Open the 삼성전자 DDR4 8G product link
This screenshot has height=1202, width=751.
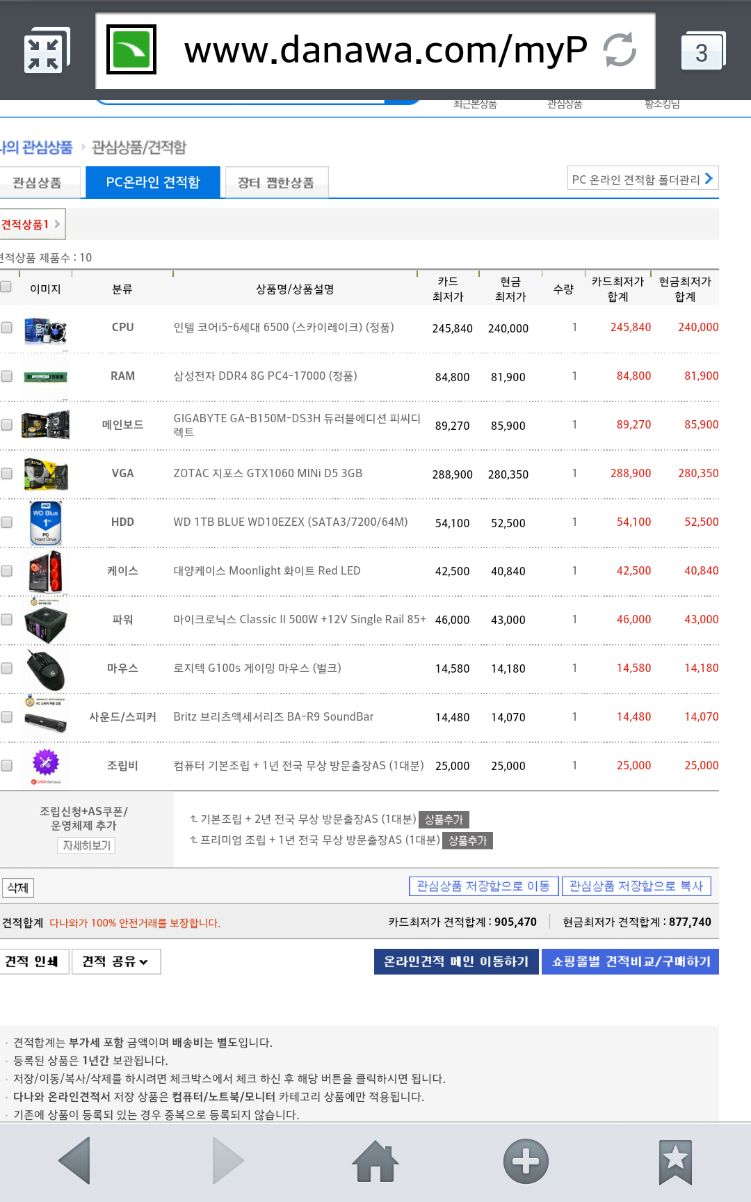[265, 376]
